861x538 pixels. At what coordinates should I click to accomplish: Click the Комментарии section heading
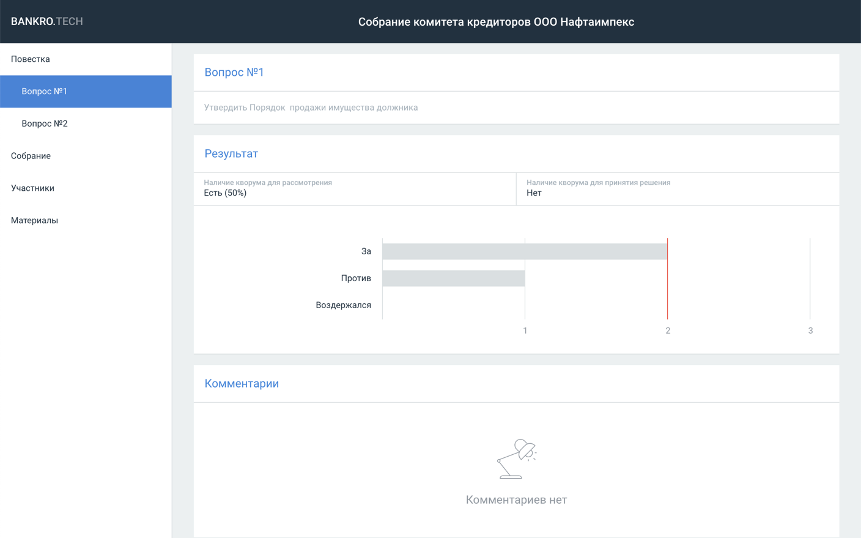pyautogui.click(x=242, y=383)
